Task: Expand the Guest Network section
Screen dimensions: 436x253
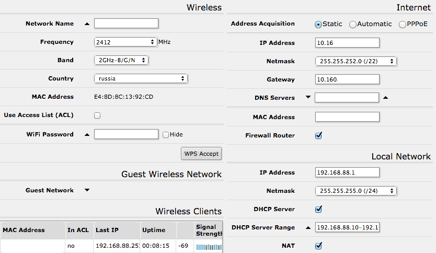Action: pos(87,190)
